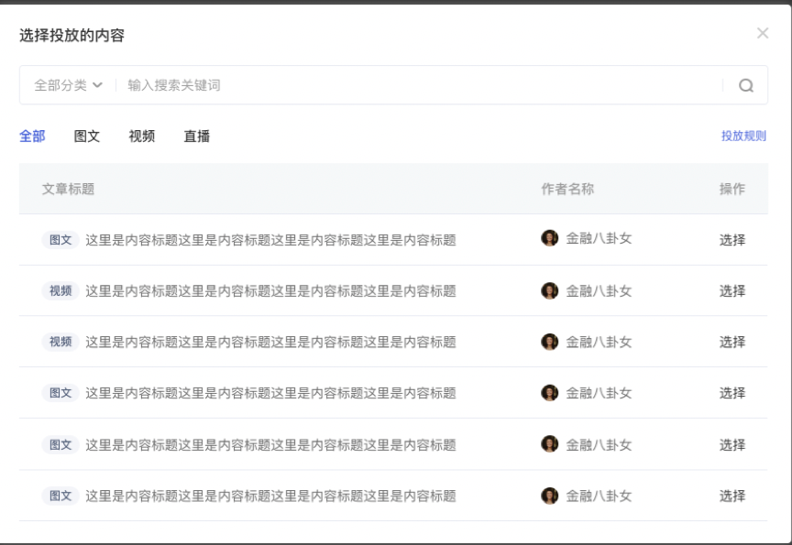Click the content title in the fourth row
This screenshot has width=792, height=545.
(x=270, y=393)
